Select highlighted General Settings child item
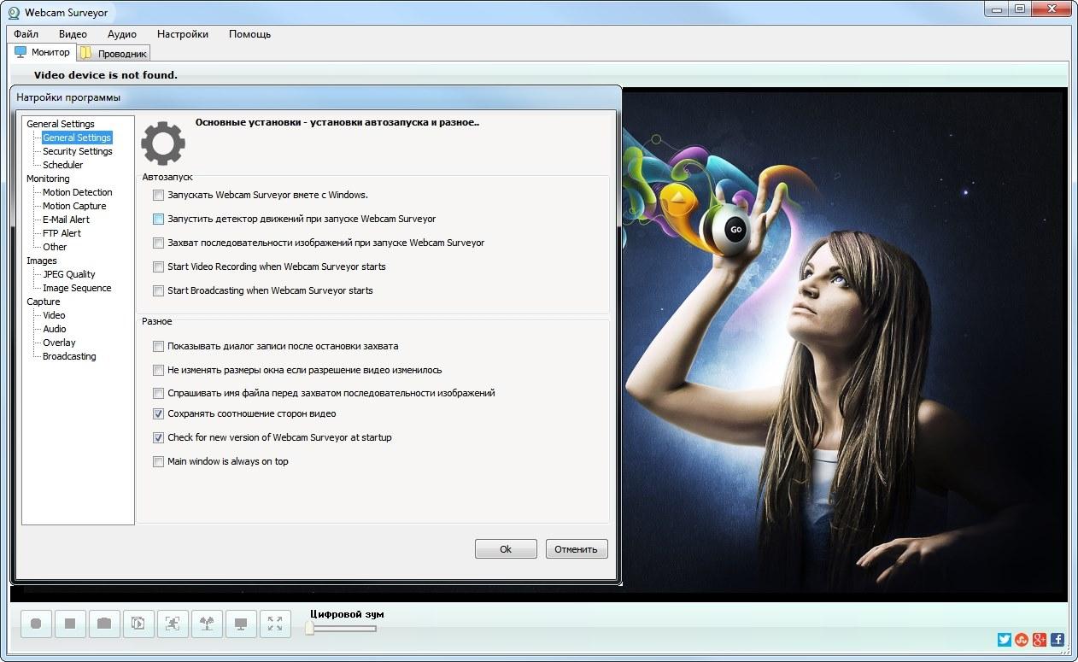This screenshot has height=662, width=1078. [x=77, y=138]
